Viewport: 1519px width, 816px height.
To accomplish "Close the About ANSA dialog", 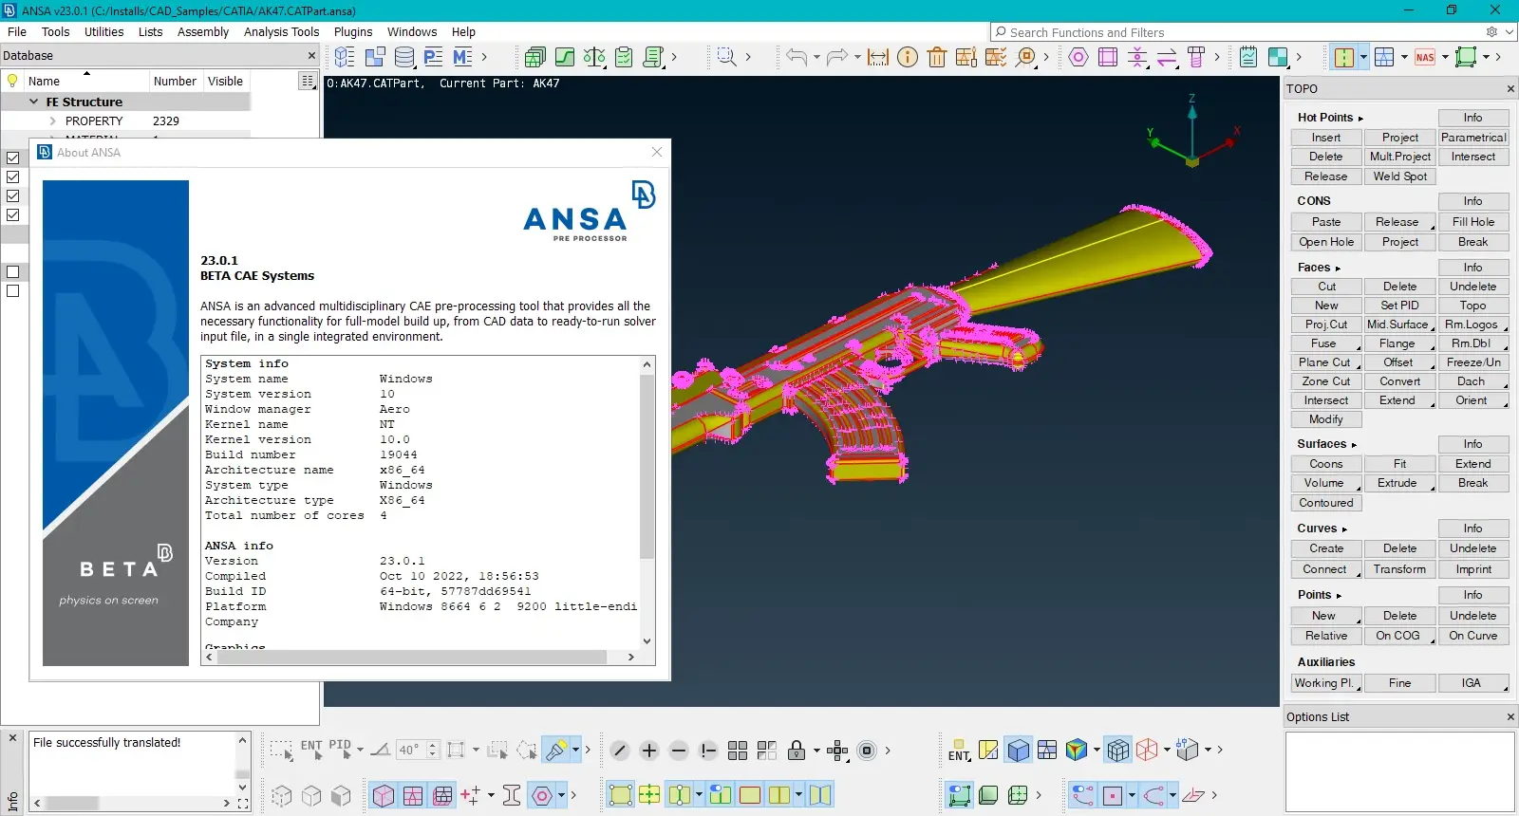I will click(x=657, y=152).
